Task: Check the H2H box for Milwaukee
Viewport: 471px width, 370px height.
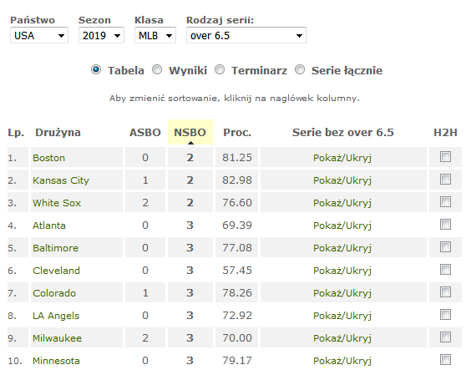Action: coord(445,337)
